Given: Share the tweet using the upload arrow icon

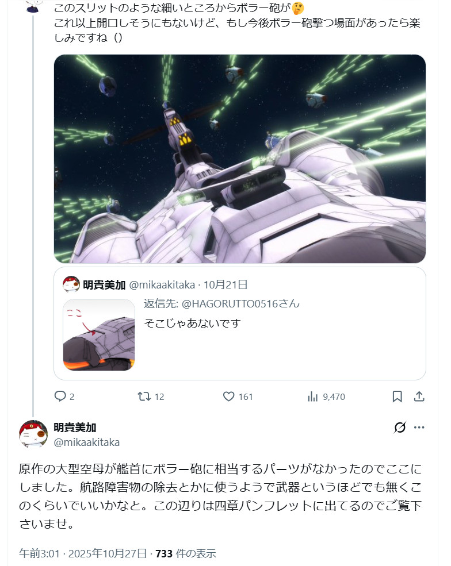Looking at the screenshot, I should tap(419, 396).
